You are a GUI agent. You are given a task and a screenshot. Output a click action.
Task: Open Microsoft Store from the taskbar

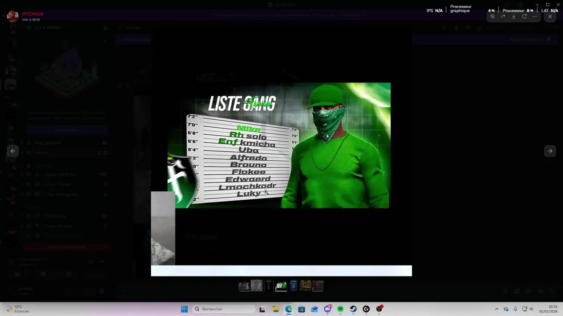point(301,309)
